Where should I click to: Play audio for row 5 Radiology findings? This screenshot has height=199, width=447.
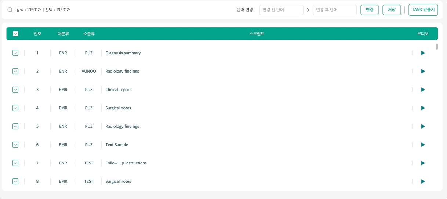(423, 126)
